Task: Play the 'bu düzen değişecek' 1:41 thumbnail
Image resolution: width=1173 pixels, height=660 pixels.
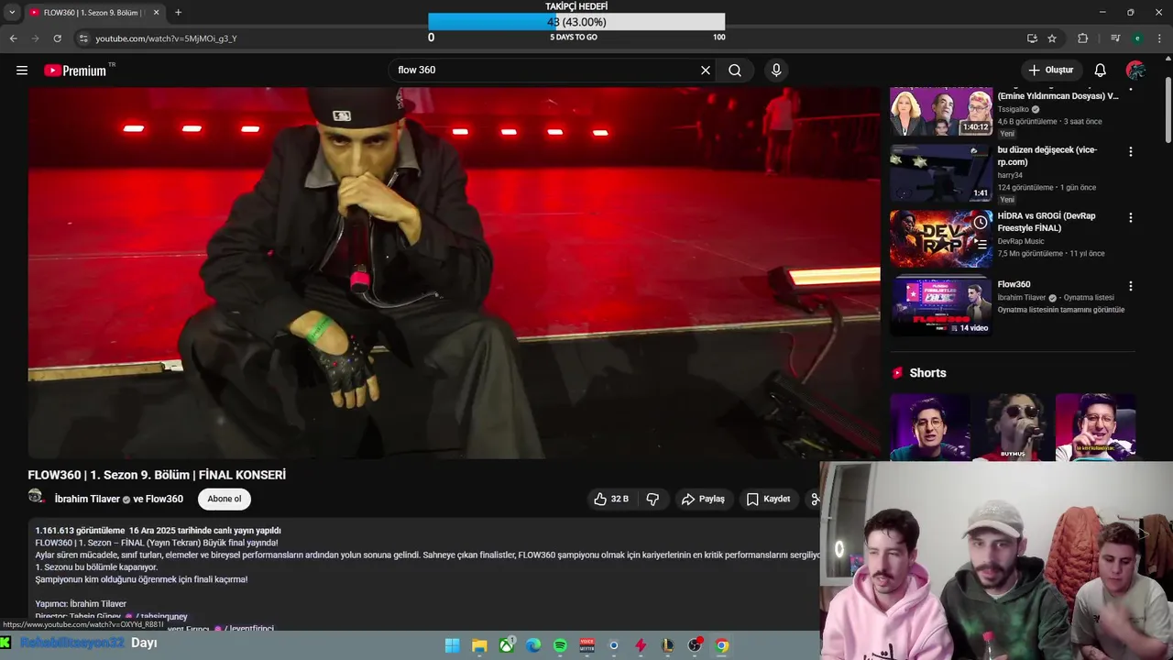Action: click(940, 172)
